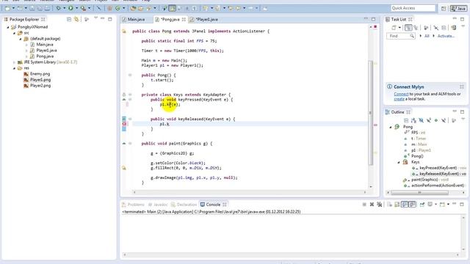The image size is (470, 264).
Task: Click the Run External Tools icon
Action: (x=83, y=8)
